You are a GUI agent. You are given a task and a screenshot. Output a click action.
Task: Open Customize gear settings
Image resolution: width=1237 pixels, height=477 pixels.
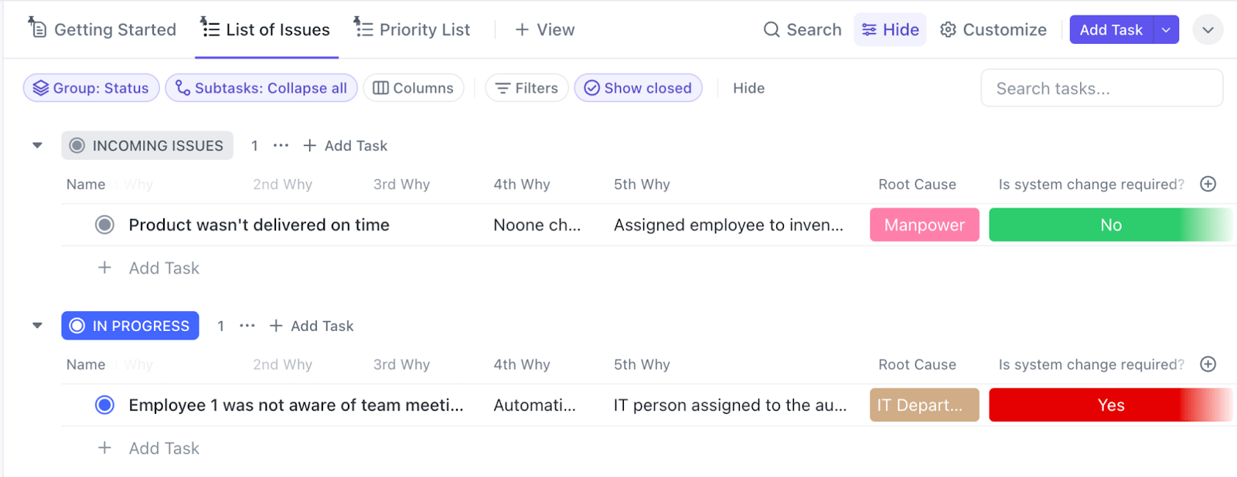(948, 29)
